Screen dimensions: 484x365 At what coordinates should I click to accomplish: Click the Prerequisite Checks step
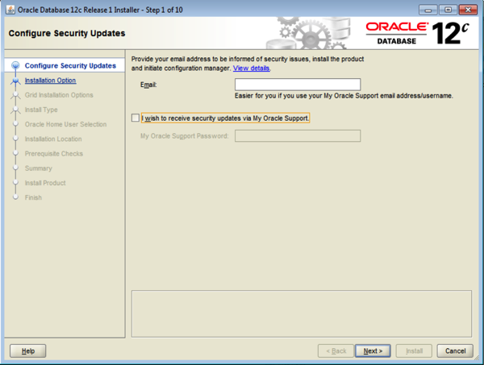[x=54, y=154]
